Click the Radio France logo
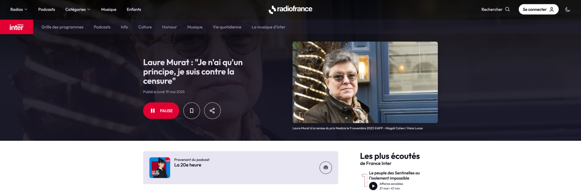The image size is (581, 193). point(290,9)
